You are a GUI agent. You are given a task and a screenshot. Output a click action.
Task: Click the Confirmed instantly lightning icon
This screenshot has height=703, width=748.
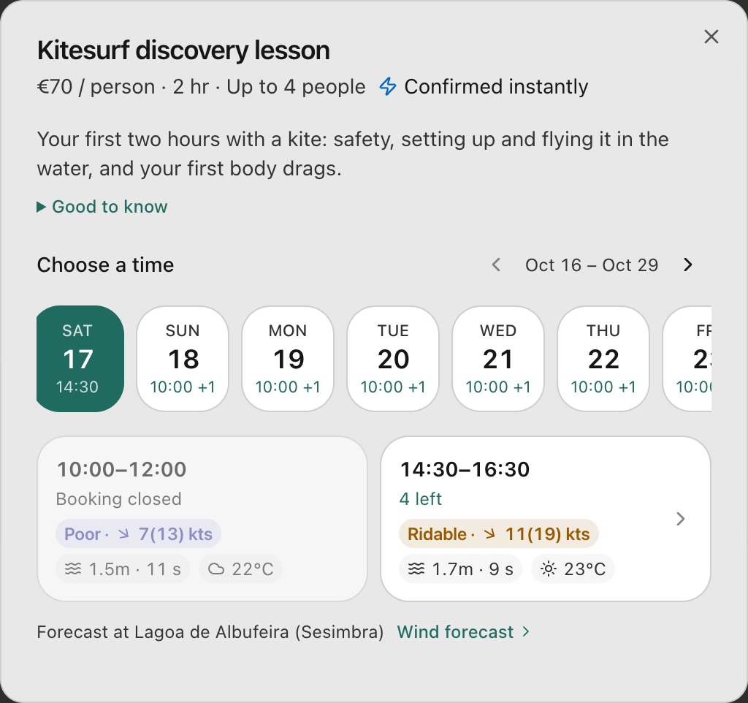[388, 86]
